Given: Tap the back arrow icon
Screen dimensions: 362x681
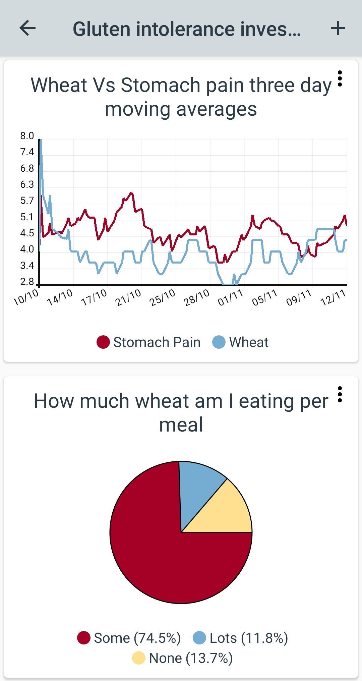Looking at the screenshot, I should pyautogui.click(x=27, y=28).
